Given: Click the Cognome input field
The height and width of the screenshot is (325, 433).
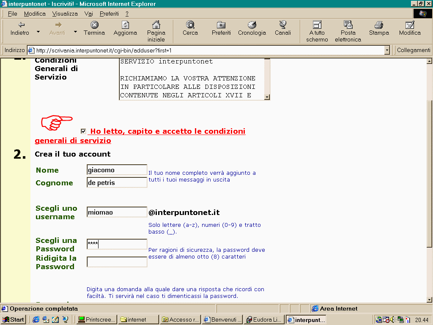Looking at the screenshot, I should [x=117, y=183].
